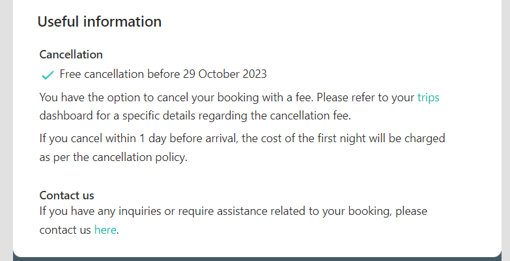Click the words 'contact us' before here link

(x=65, y=230)
